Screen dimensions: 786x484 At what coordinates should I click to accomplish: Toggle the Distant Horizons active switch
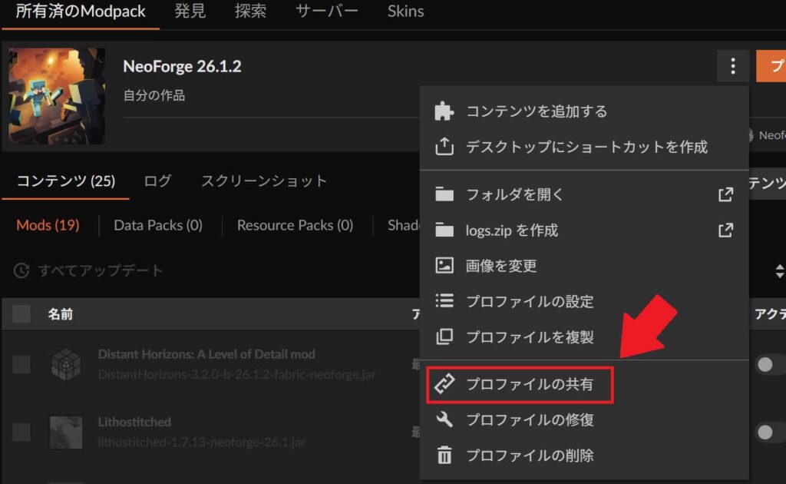(x=770, y=365)
